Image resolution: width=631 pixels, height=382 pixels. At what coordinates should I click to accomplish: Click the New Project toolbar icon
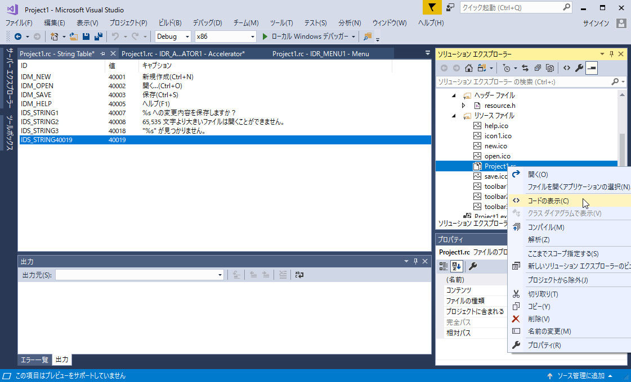[55, 37]
